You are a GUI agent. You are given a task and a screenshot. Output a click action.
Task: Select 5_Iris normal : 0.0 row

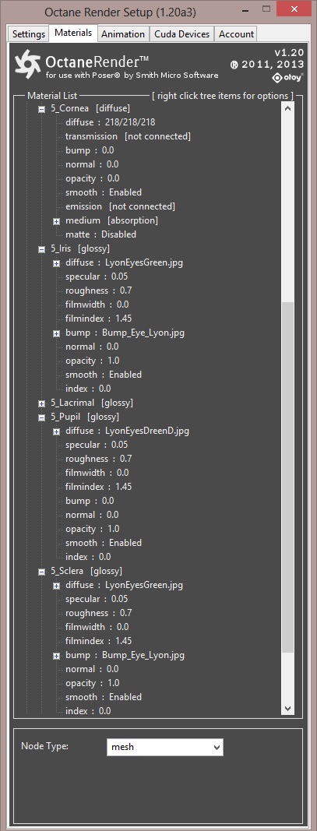pyautogui.click(x=92, y=347)
